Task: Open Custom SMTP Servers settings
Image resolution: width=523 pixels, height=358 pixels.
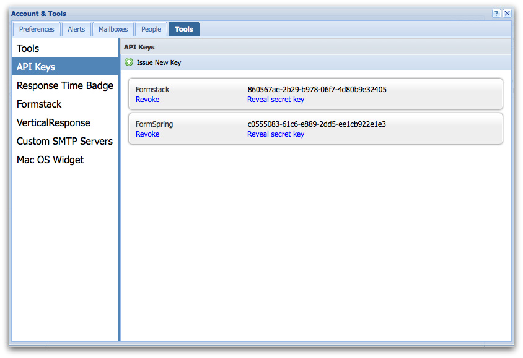Action: 64,141
